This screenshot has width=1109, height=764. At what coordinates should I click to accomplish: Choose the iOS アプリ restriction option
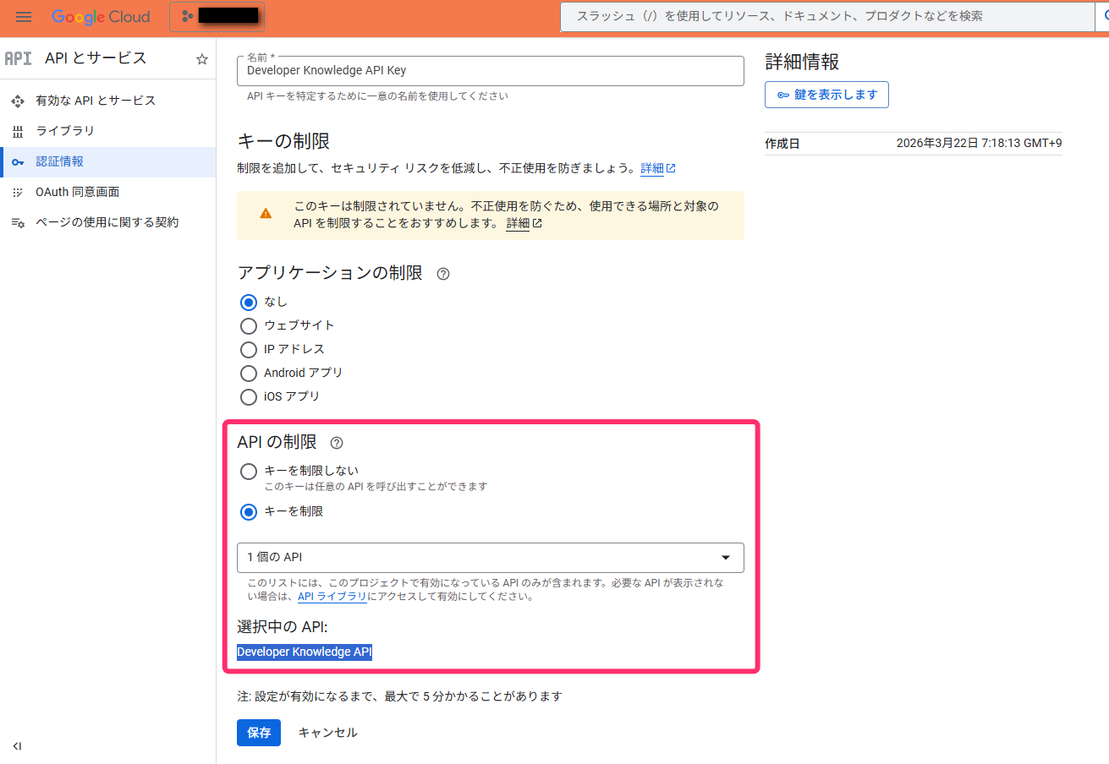[249, 397]
